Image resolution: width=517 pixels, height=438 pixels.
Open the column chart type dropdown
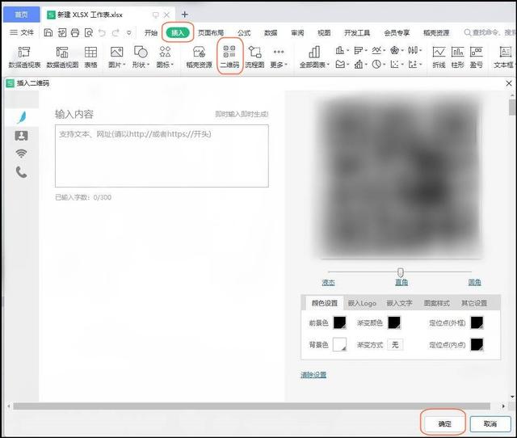point(342,50)
